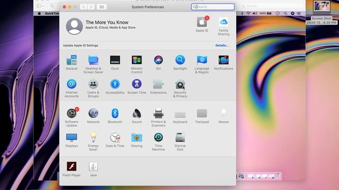Click the Trash icon in the Dock
339x190 pixels.
coord(278,176)
